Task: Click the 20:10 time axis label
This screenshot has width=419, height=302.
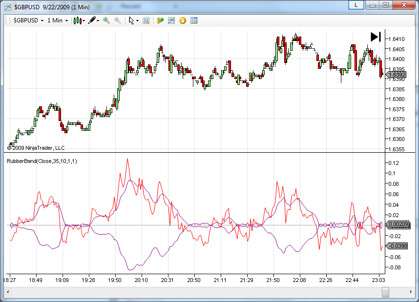Action: [141, 280]
